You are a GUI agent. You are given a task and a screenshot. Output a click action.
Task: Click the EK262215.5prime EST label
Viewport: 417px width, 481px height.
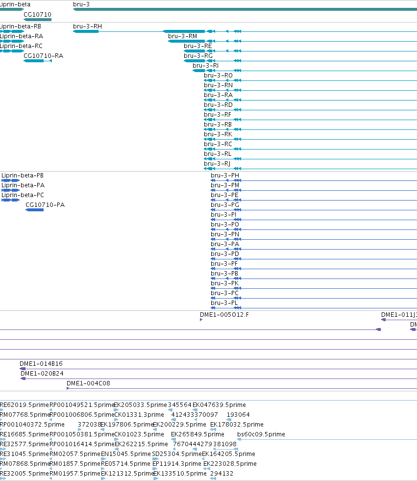click(141, 444)
